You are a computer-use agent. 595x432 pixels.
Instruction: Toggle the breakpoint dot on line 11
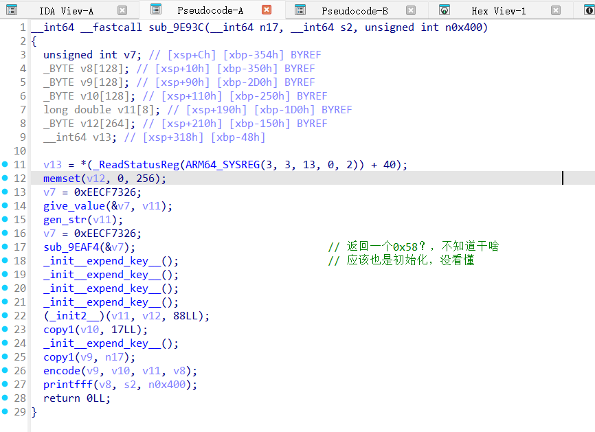5,164
